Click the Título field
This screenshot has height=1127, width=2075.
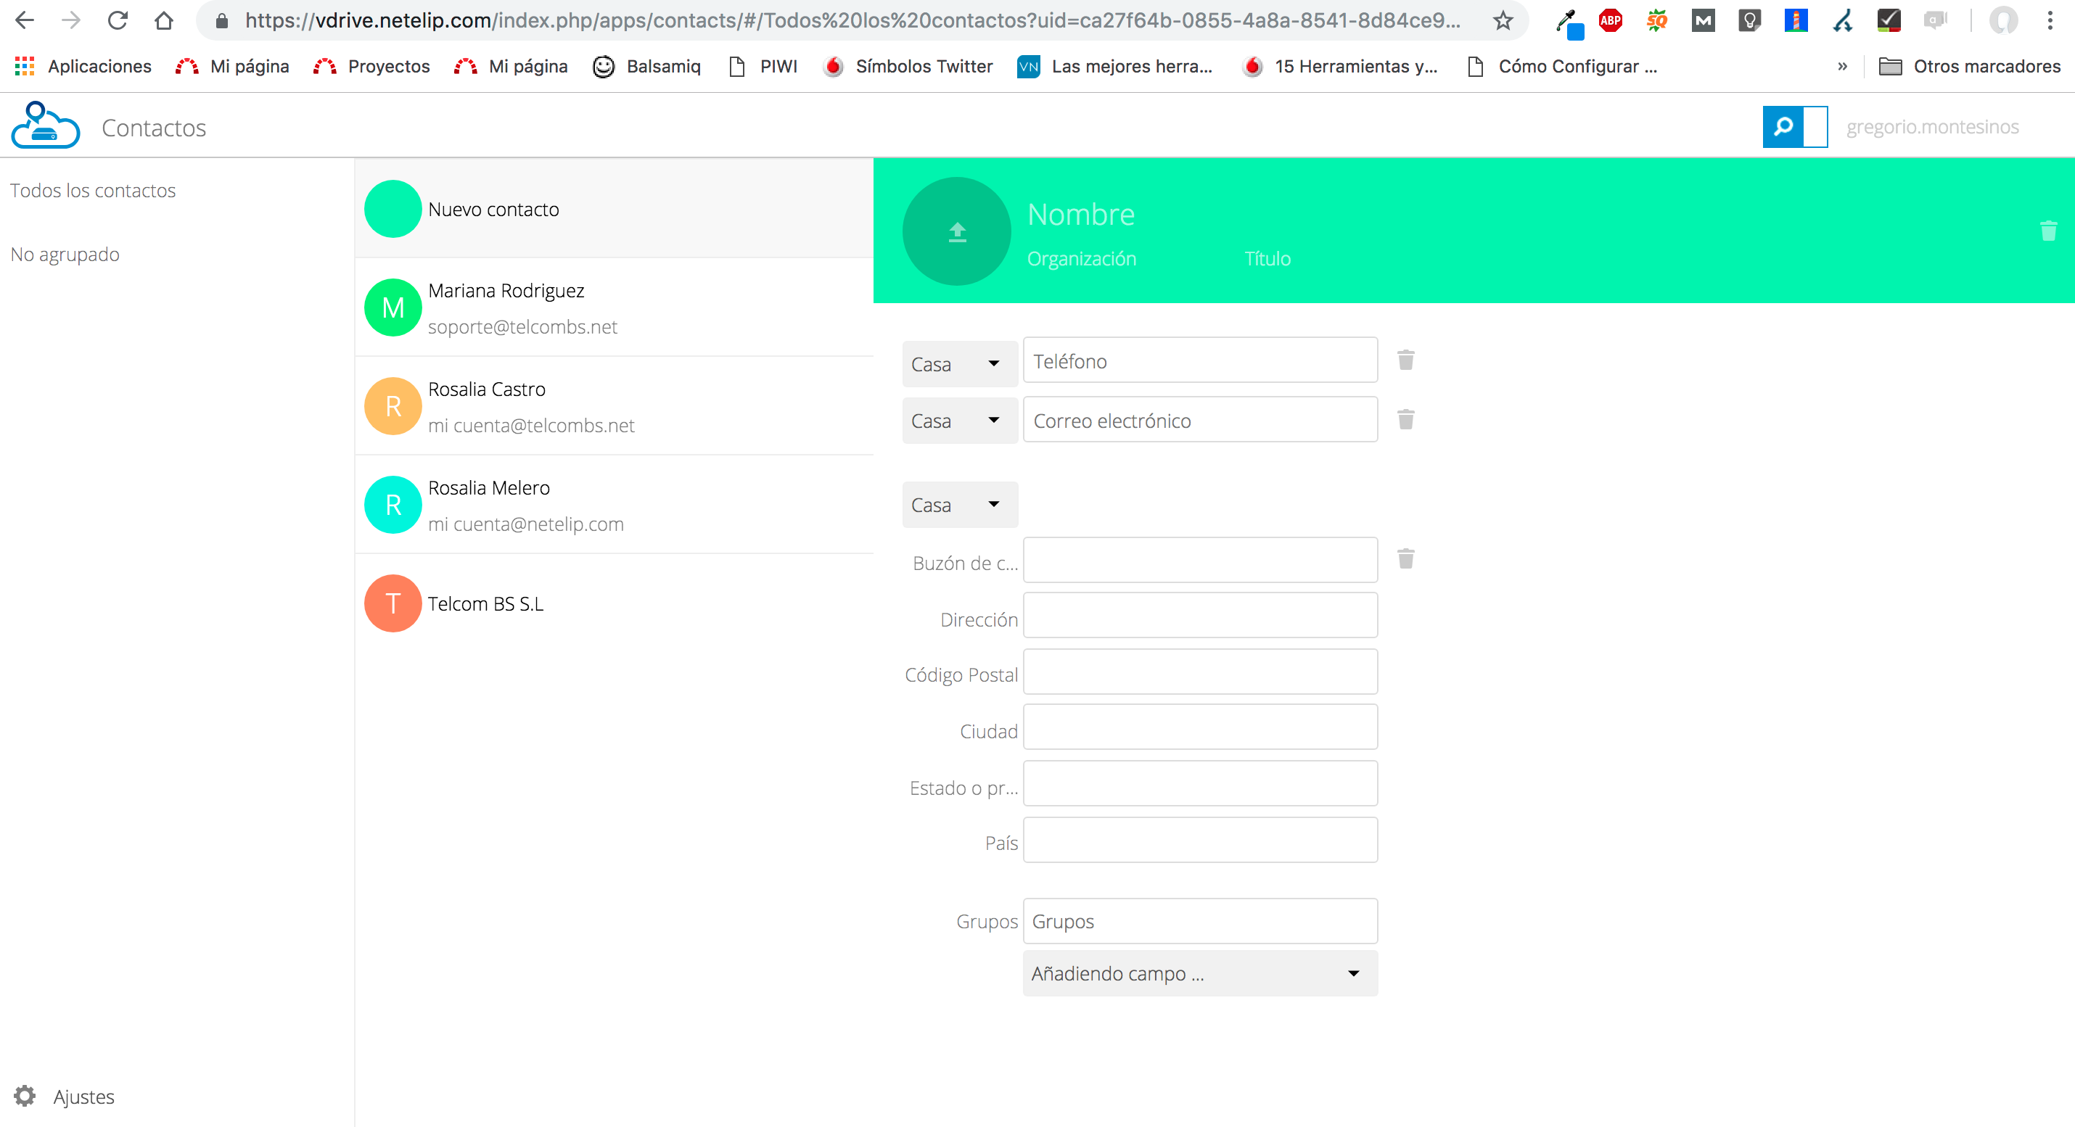point(1268,258)
